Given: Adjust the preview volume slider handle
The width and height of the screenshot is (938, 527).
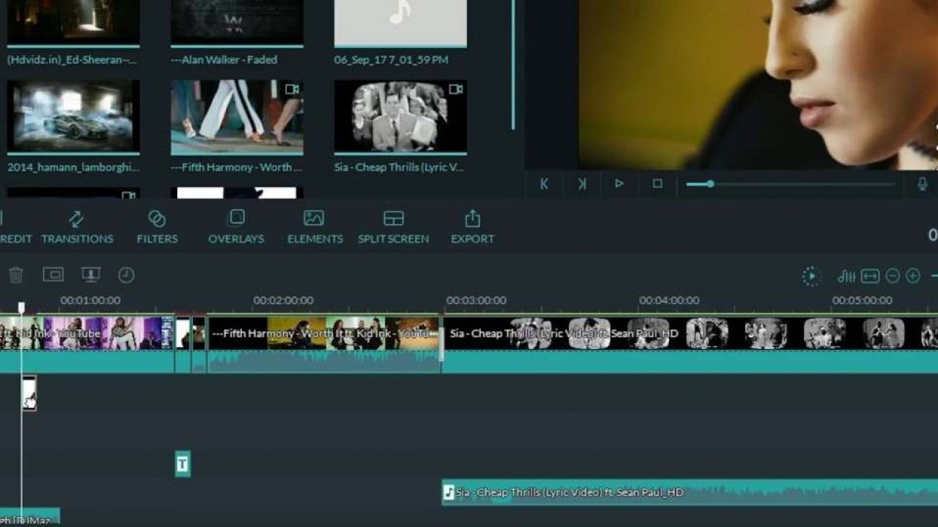Looking at the screenshot, I should [x=710, y=184].
